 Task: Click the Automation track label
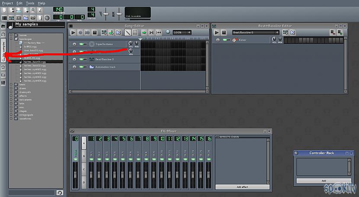point(105,67)
